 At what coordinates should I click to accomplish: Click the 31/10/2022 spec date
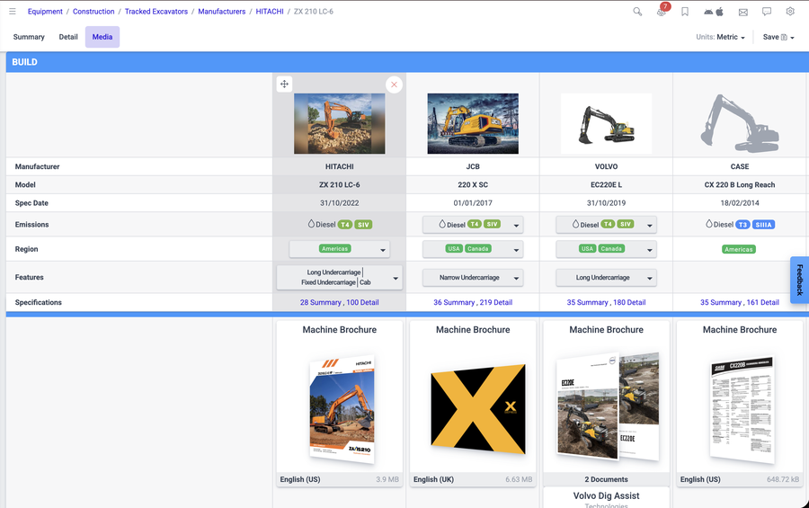(340, 203)
